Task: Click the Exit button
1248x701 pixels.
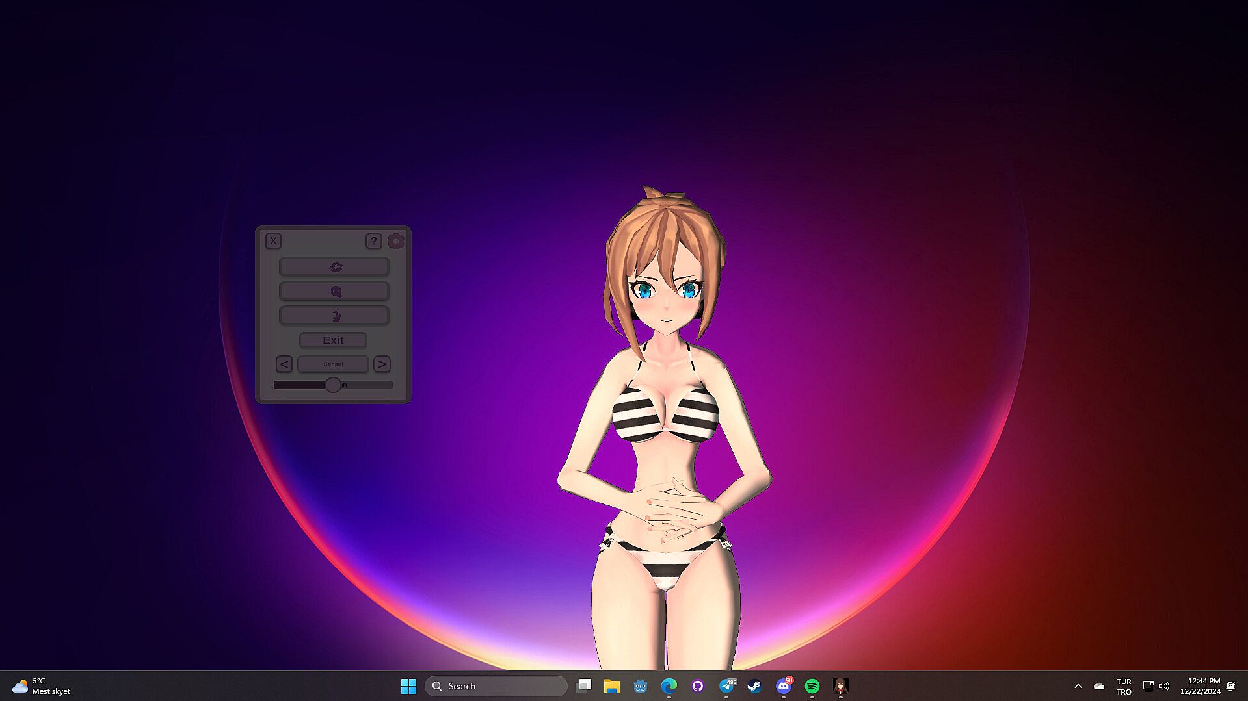Action: coord(333,340)
